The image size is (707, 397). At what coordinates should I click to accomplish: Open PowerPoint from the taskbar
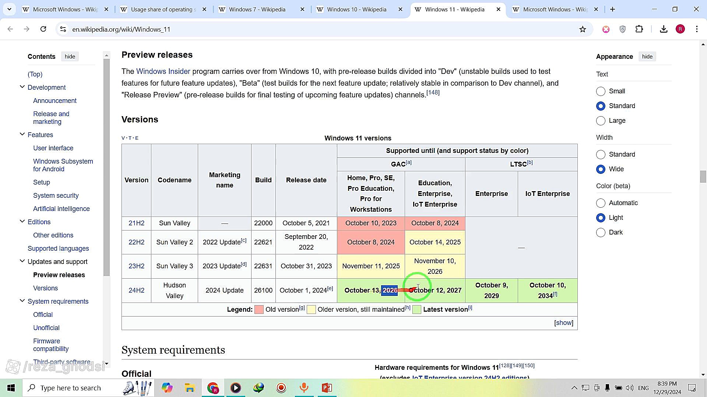click(327, 388)
